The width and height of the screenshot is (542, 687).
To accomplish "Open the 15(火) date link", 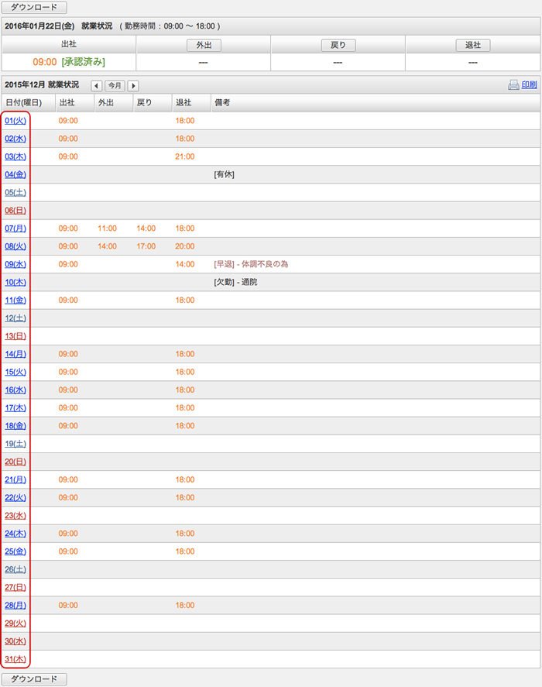I will tap(15, 372).
